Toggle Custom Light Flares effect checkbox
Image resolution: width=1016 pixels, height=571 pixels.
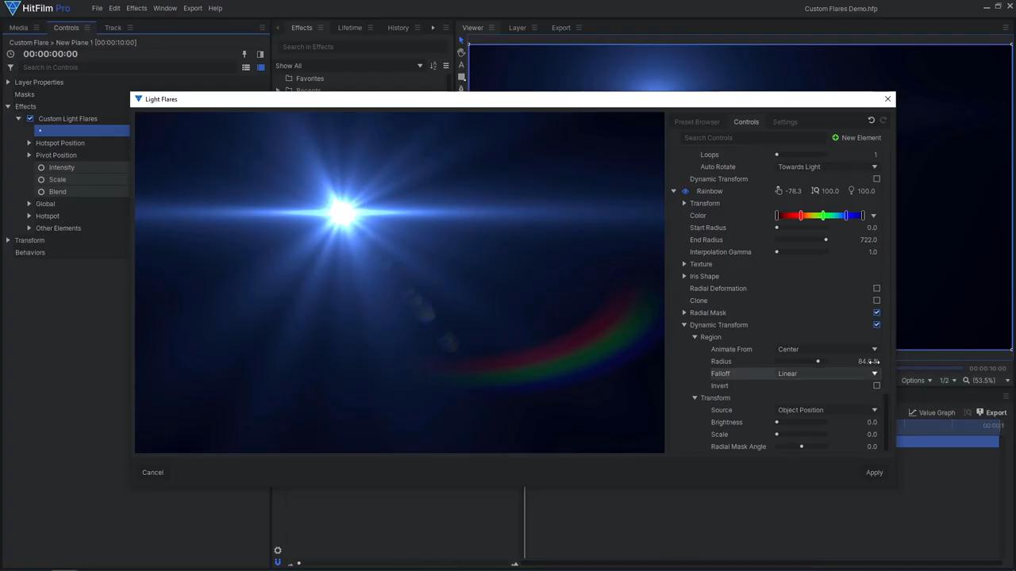point(30,119)
